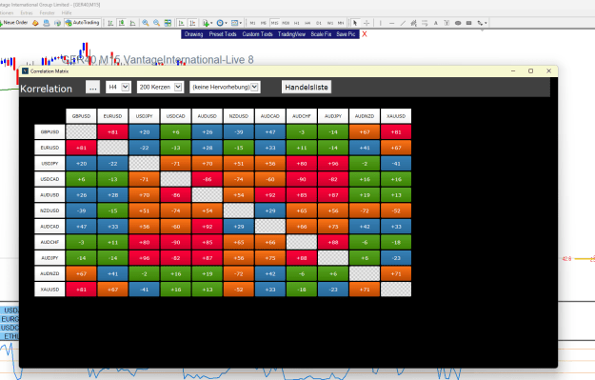Select the cursor arrow tool

(x=355, y=23)
